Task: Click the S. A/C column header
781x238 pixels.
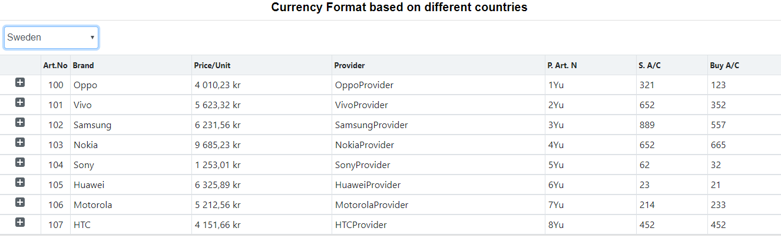Action: tap(650, 65)
